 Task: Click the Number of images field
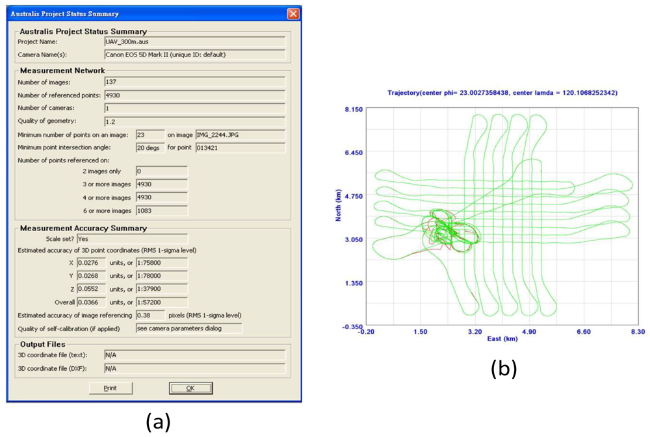[x=194, y=82]
